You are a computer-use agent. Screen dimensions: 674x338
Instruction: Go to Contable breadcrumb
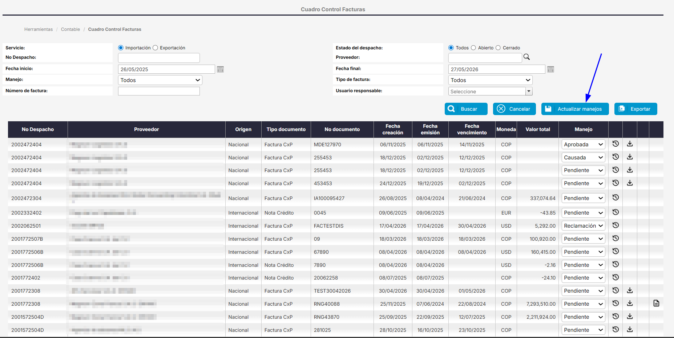point(70,29)
